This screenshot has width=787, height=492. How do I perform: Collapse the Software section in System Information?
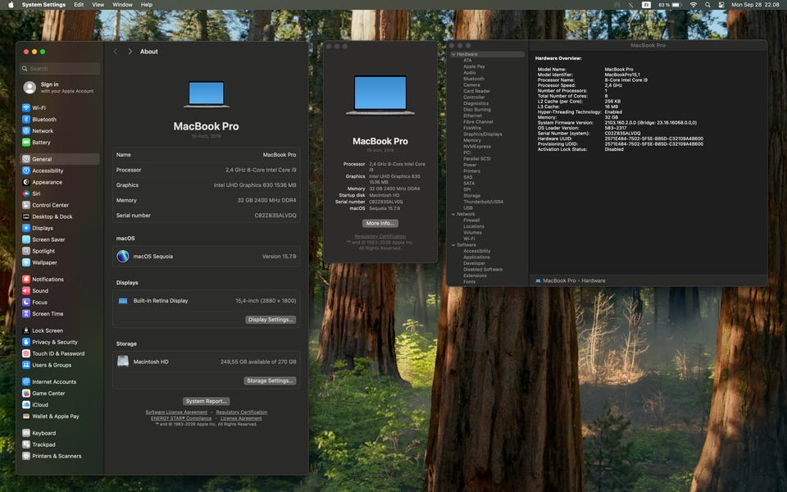point(453,245)
